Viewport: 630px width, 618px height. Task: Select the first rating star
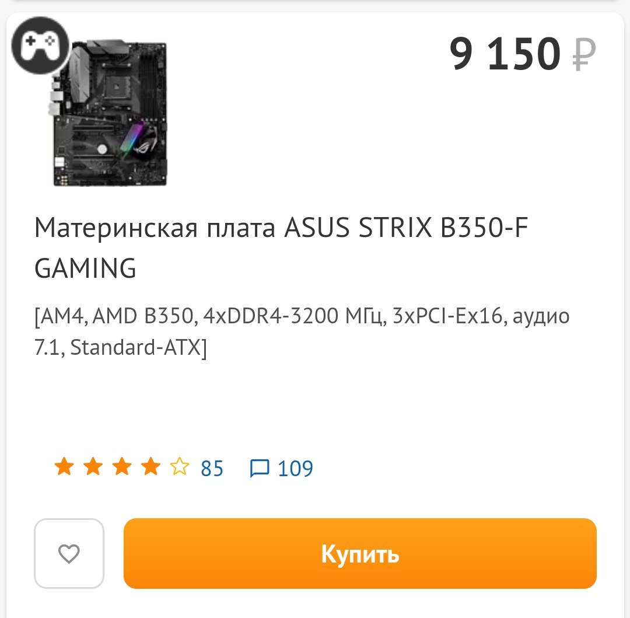coord(64,466)
